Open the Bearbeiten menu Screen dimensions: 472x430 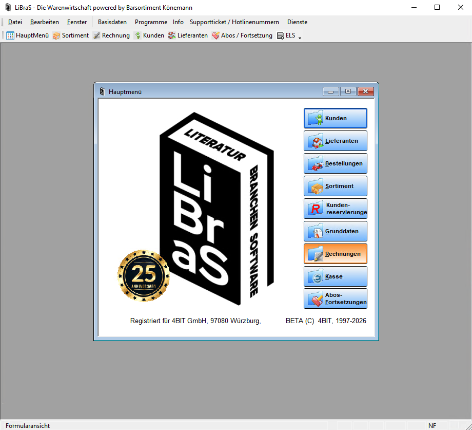[45, 22]
